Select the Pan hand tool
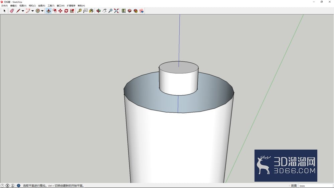334x188 pixels. 104,11
